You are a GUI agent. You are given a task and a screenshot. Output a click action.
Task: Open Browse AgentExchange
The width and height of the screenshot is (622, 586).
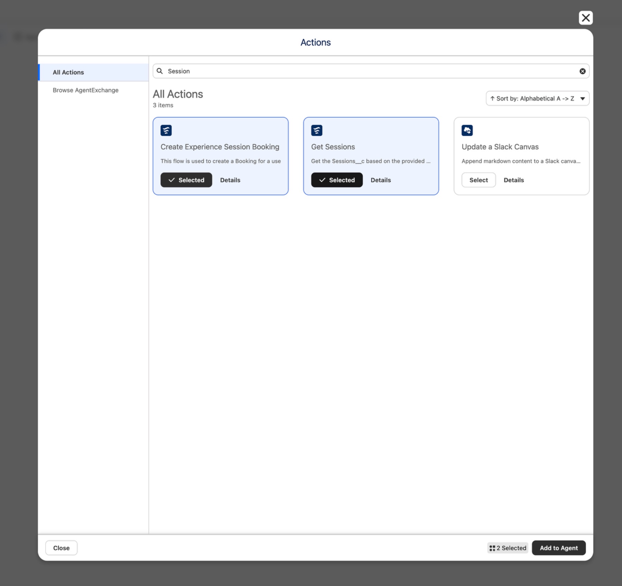tap(86, 90)
